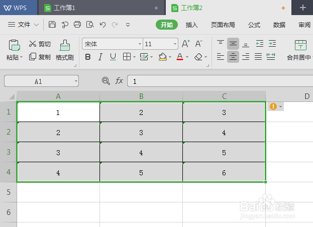Expand quick access toolbar customize arrow
Screen dimensions: 313x227
coord(128,25)
